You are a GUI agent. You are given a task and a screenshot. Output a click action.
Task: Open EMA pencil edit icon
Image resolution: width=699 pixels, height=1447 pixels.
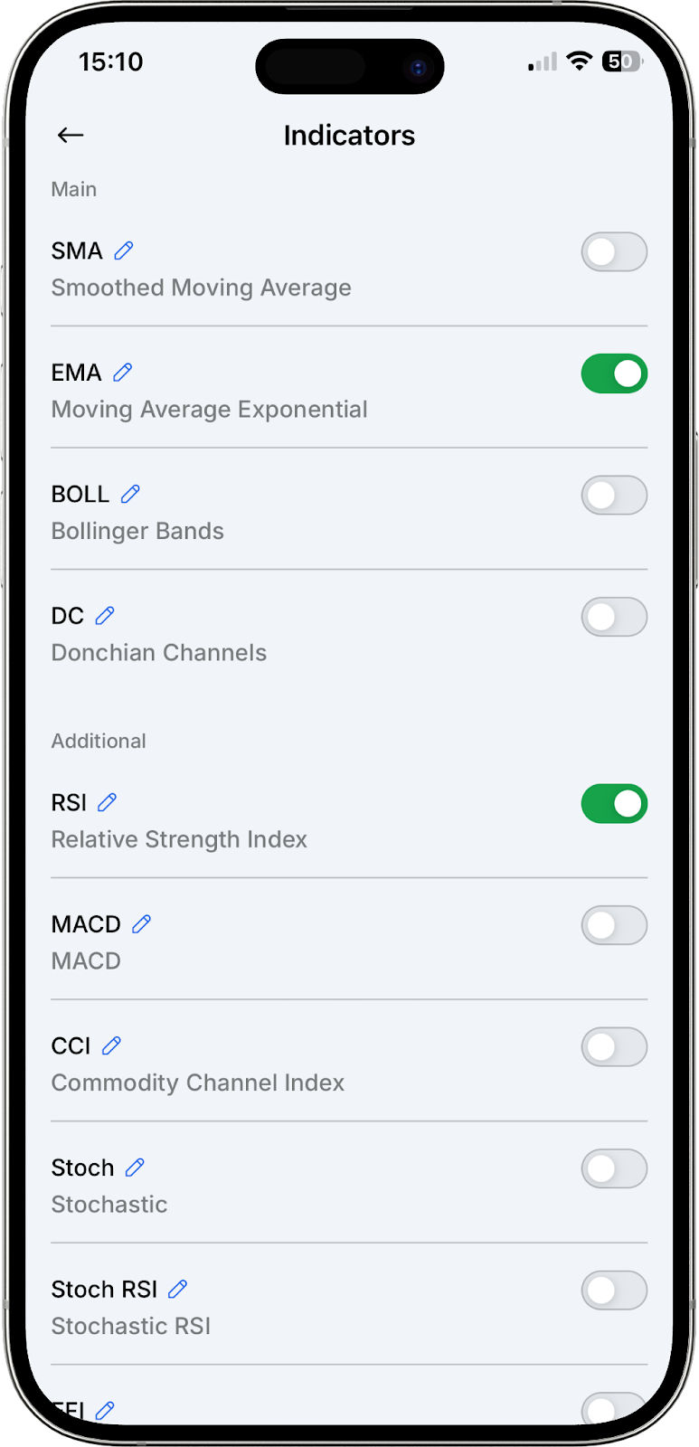pos(123,372)
